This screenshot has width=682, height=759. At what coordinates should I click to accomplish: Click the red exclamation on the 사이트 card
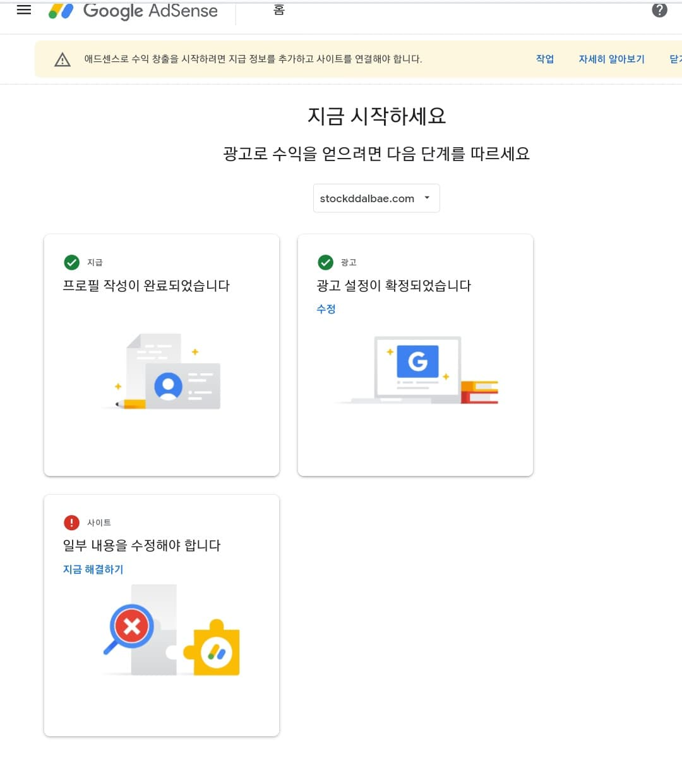(x=71, y=522)
